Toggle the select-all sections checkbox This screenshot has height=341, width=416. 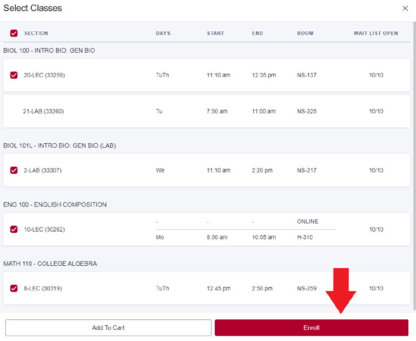(x=14, y=33)
